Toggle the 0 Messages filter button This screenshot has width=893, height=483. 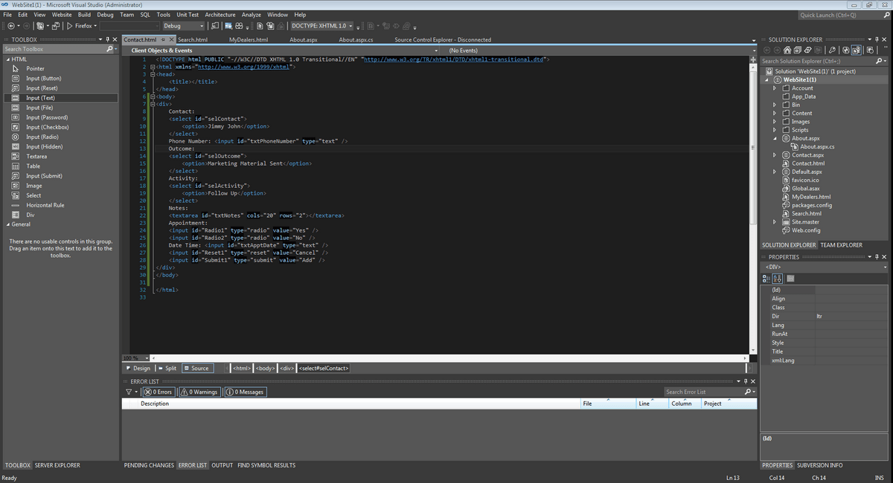click(245, 392)
